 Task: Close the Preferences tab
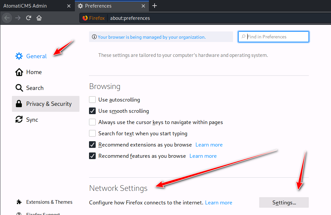(143, 6)
